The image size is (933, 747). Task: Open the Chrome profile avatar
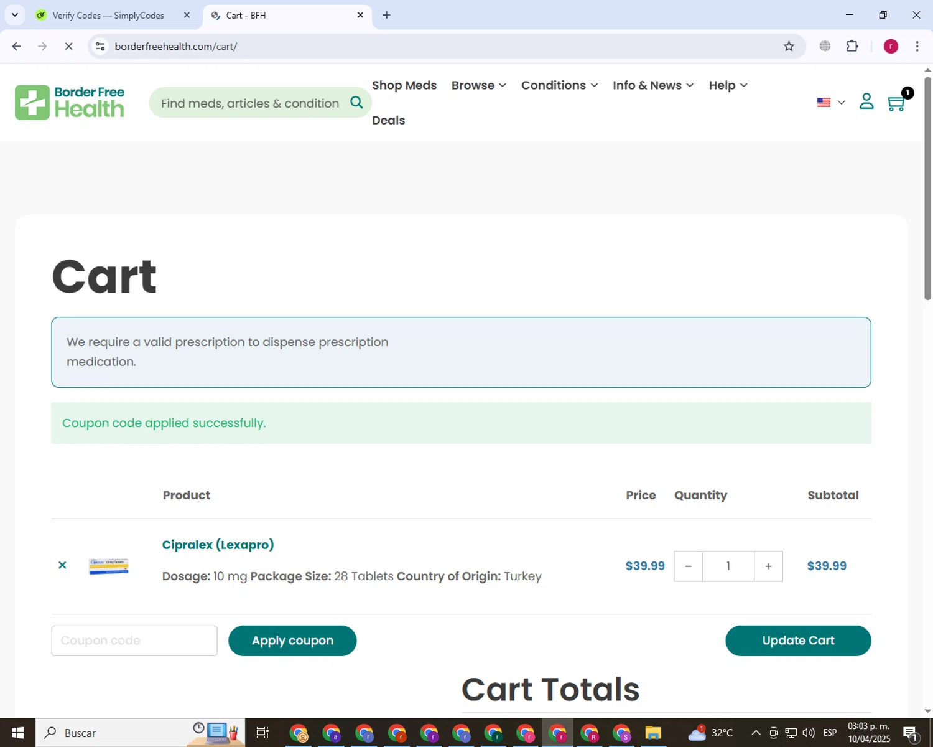tap(891, 46)
